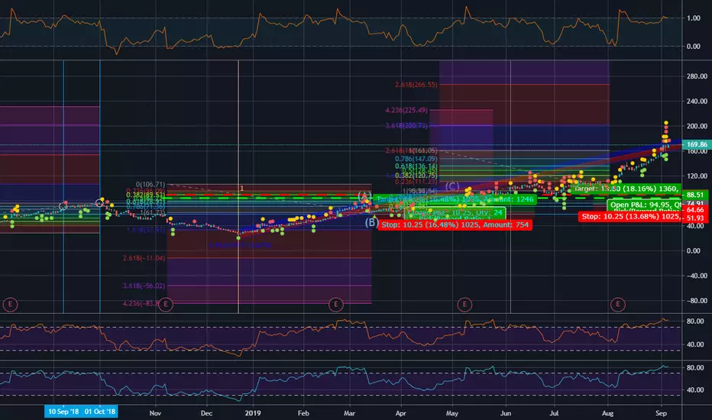
Task: Select the (B) Elliott wave label
Action: (371, 222)
